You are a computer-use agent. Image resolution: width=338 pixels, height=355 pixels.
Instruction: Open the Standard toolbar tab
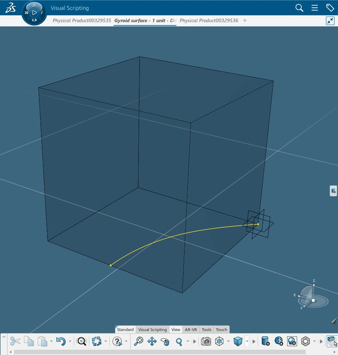coord(125,329)
